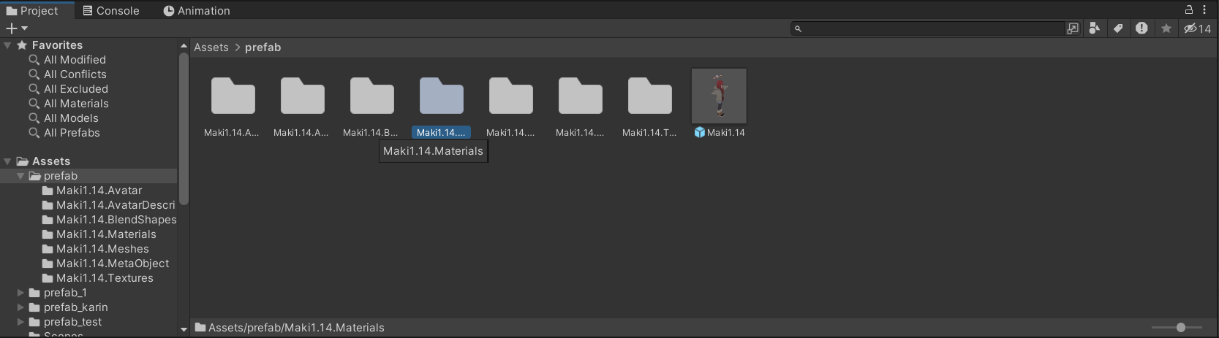The height and width of the screenshot is (338, 1219).
Task: Collapse the Favorites section arrow
Action: tap(7, 45)
